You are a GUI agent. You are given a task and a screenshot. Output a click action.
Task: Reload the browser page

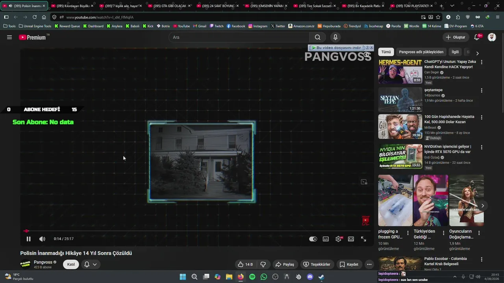[x=35, y=17]
